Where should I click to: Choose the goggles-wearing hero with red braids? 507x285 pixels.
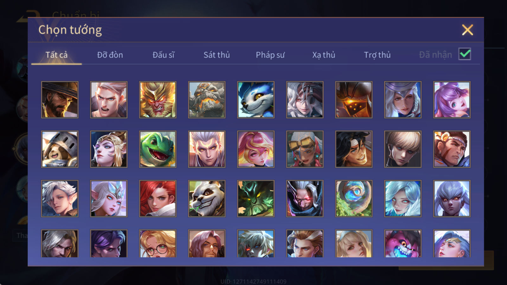305,149
